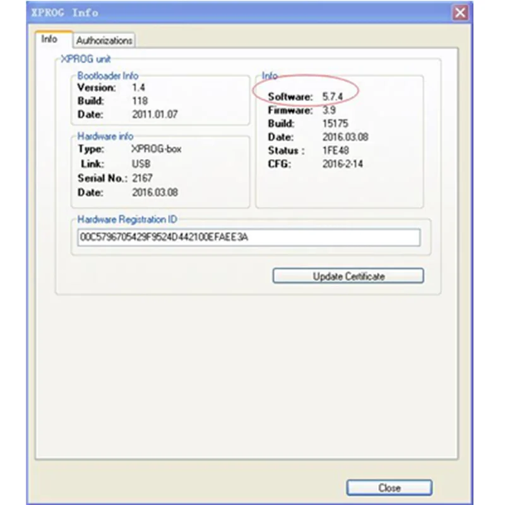505x505 pixels.
Task: Select the Info tab
Action: [50, 39]
